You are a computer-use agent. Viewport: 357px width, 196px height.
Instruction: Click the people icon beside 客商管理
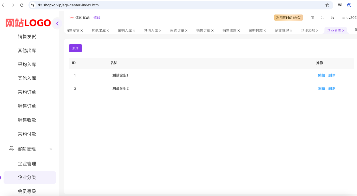point(11,149)
